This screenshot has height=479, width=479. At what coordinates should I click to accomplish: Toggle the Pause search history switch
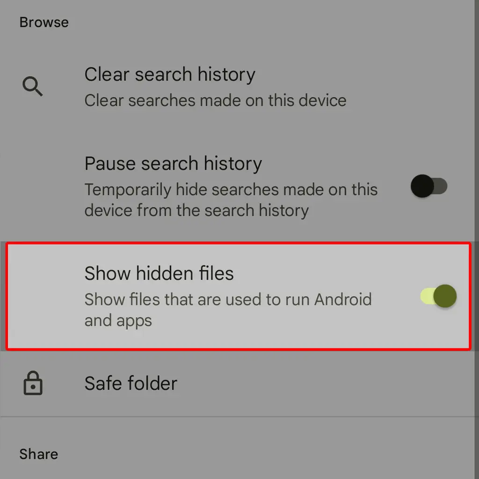[x=429, y=186]
